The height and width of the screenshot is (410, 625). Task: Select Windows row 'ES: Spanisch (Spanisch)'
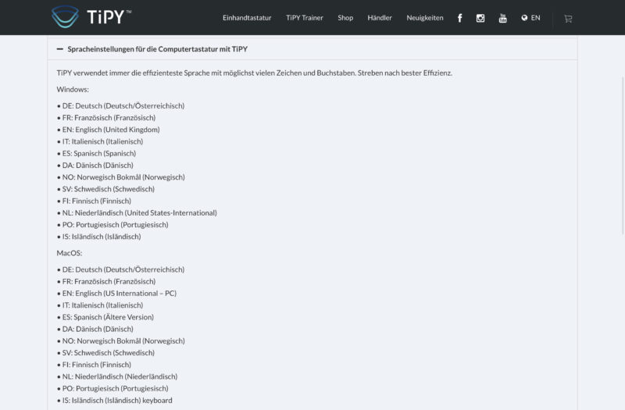(x=96, y=153)
